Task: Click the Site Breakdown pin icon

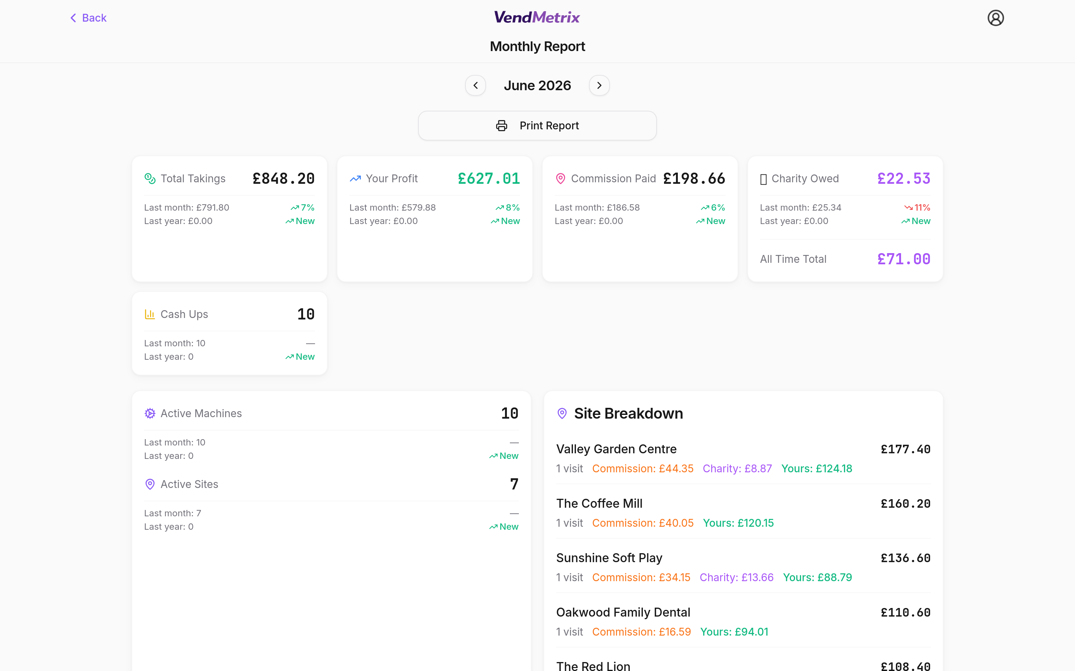Action: (562, 413)
